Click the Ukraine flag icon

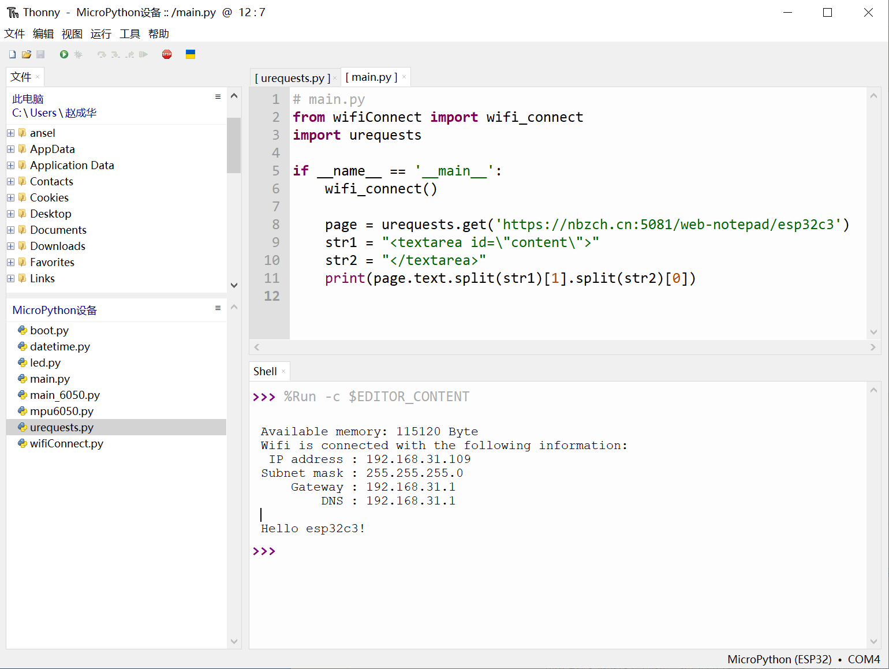190,54
